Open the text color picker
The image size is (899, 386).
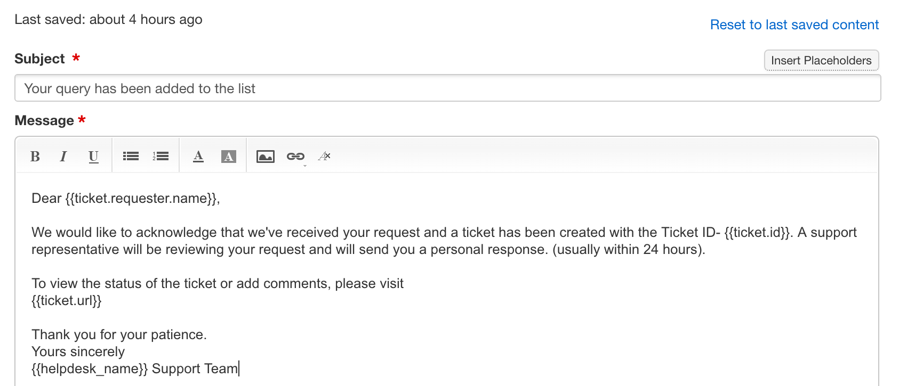click(x=198, y=157)
